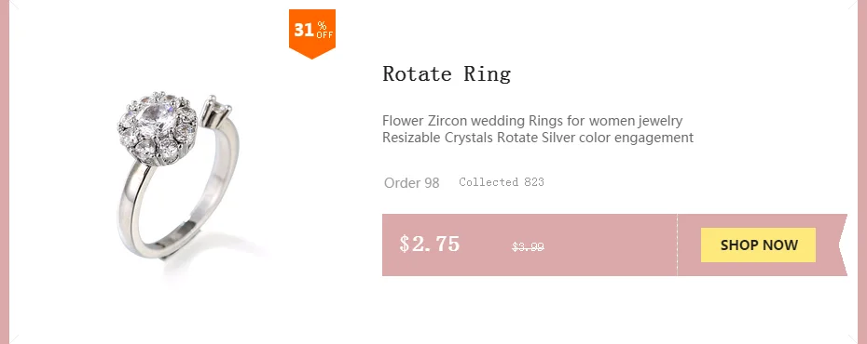Viewport: 867px width, 344px height.
Task: Select the flower zircon crystal cluster on ring
Action: [x=158, y=128]
